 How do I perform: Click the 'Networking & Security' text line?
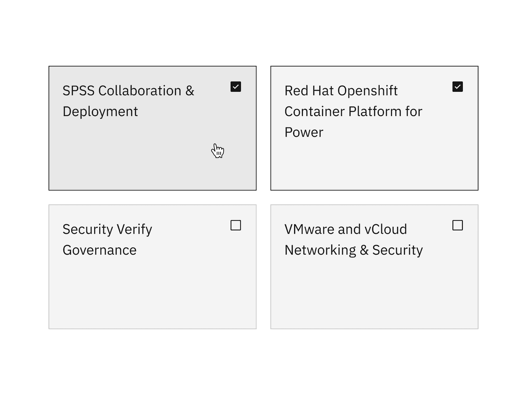point(354,250)
